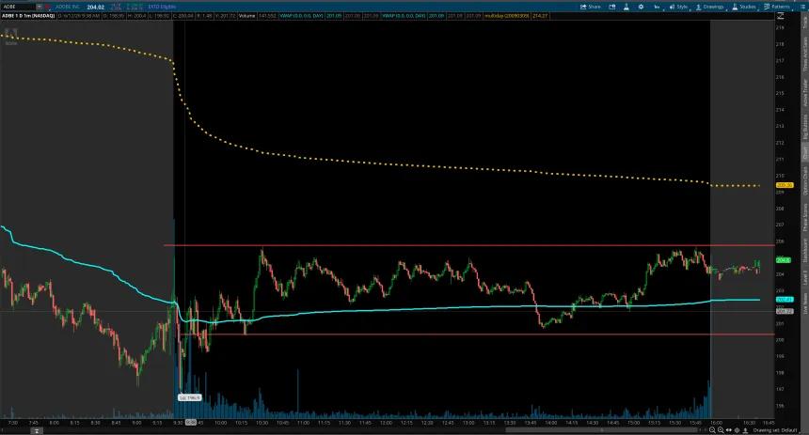Screen dimensions: 809x435
Task: Click the 16:00 time axis label
Action: 716,423
